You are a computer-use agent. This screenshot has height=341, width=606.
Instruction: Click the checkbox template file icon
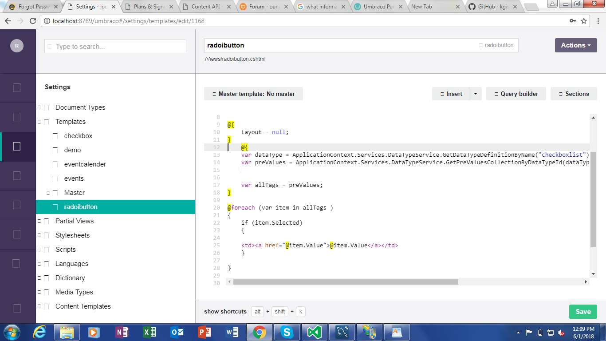click(x=55, y=136)
